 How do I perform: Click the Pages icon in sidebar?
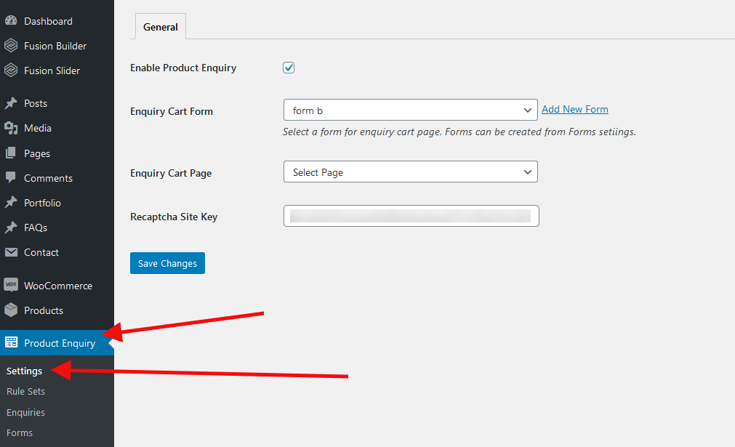(x=11, y=153)
